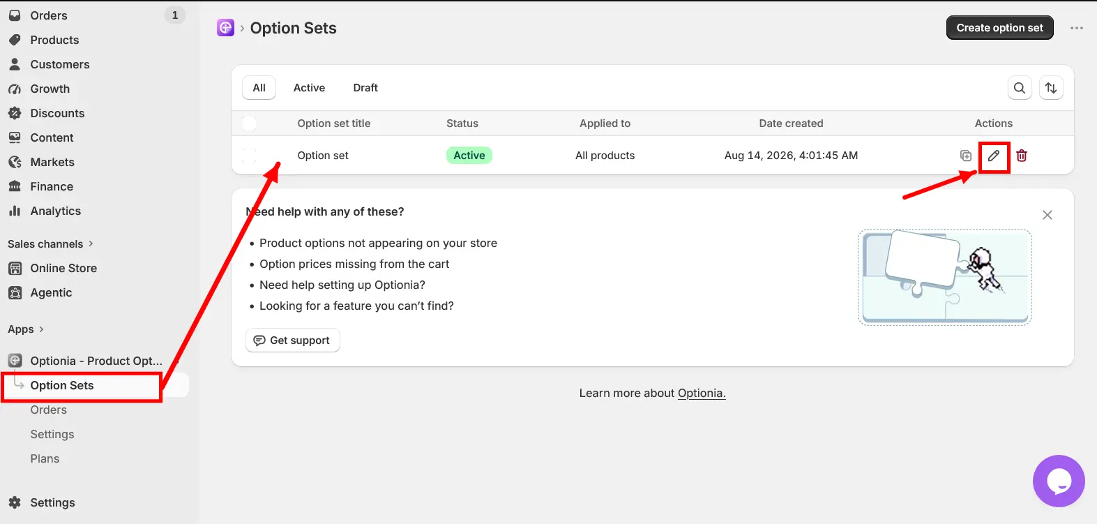The height and width of the screenshot is (524, 1097).
Task: Click the Get support button
Action: pos(292,340)
